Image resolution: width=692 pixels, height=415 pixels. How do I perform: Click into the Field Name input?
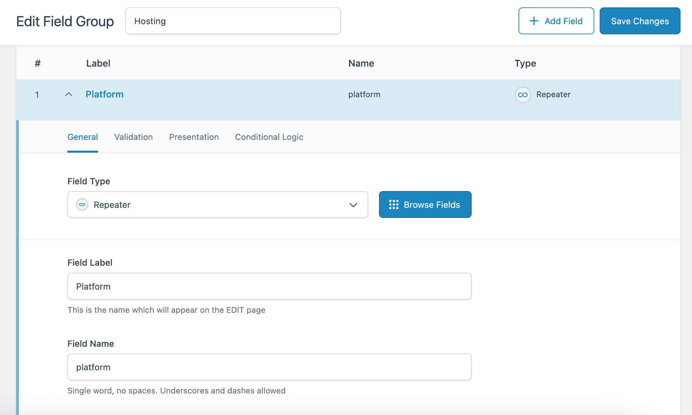click(x=269, y=367)
